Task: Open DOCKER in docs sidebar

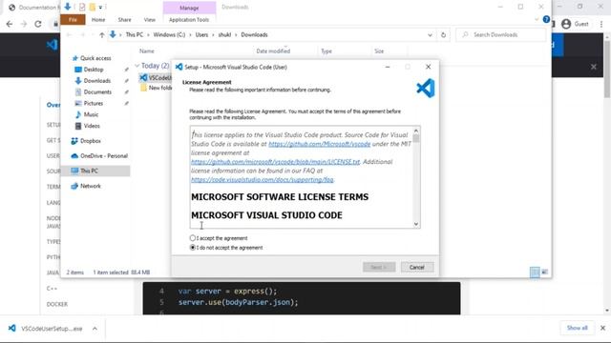Action: tap(57, 304)
